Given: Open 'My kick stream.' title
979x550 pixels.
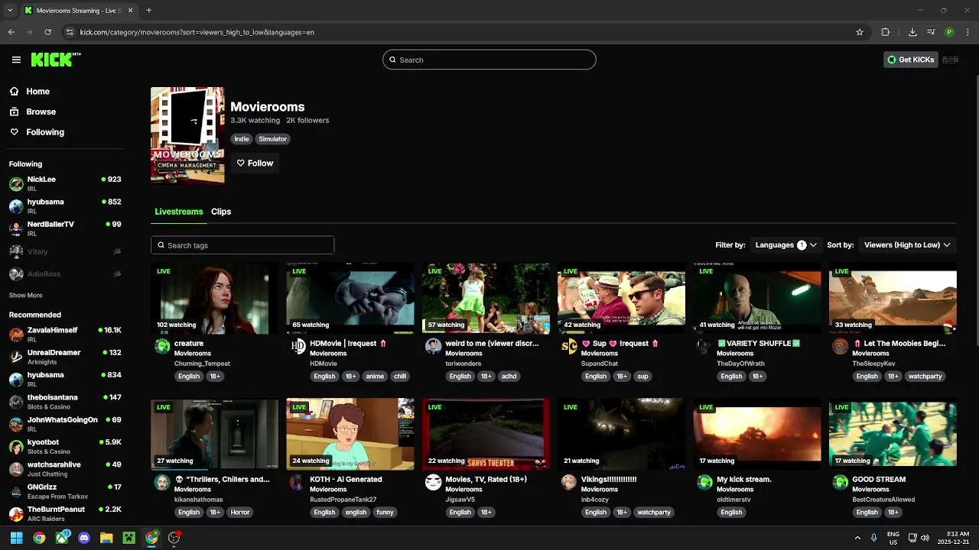Looking at the screenshot, I should coord(744,480).
